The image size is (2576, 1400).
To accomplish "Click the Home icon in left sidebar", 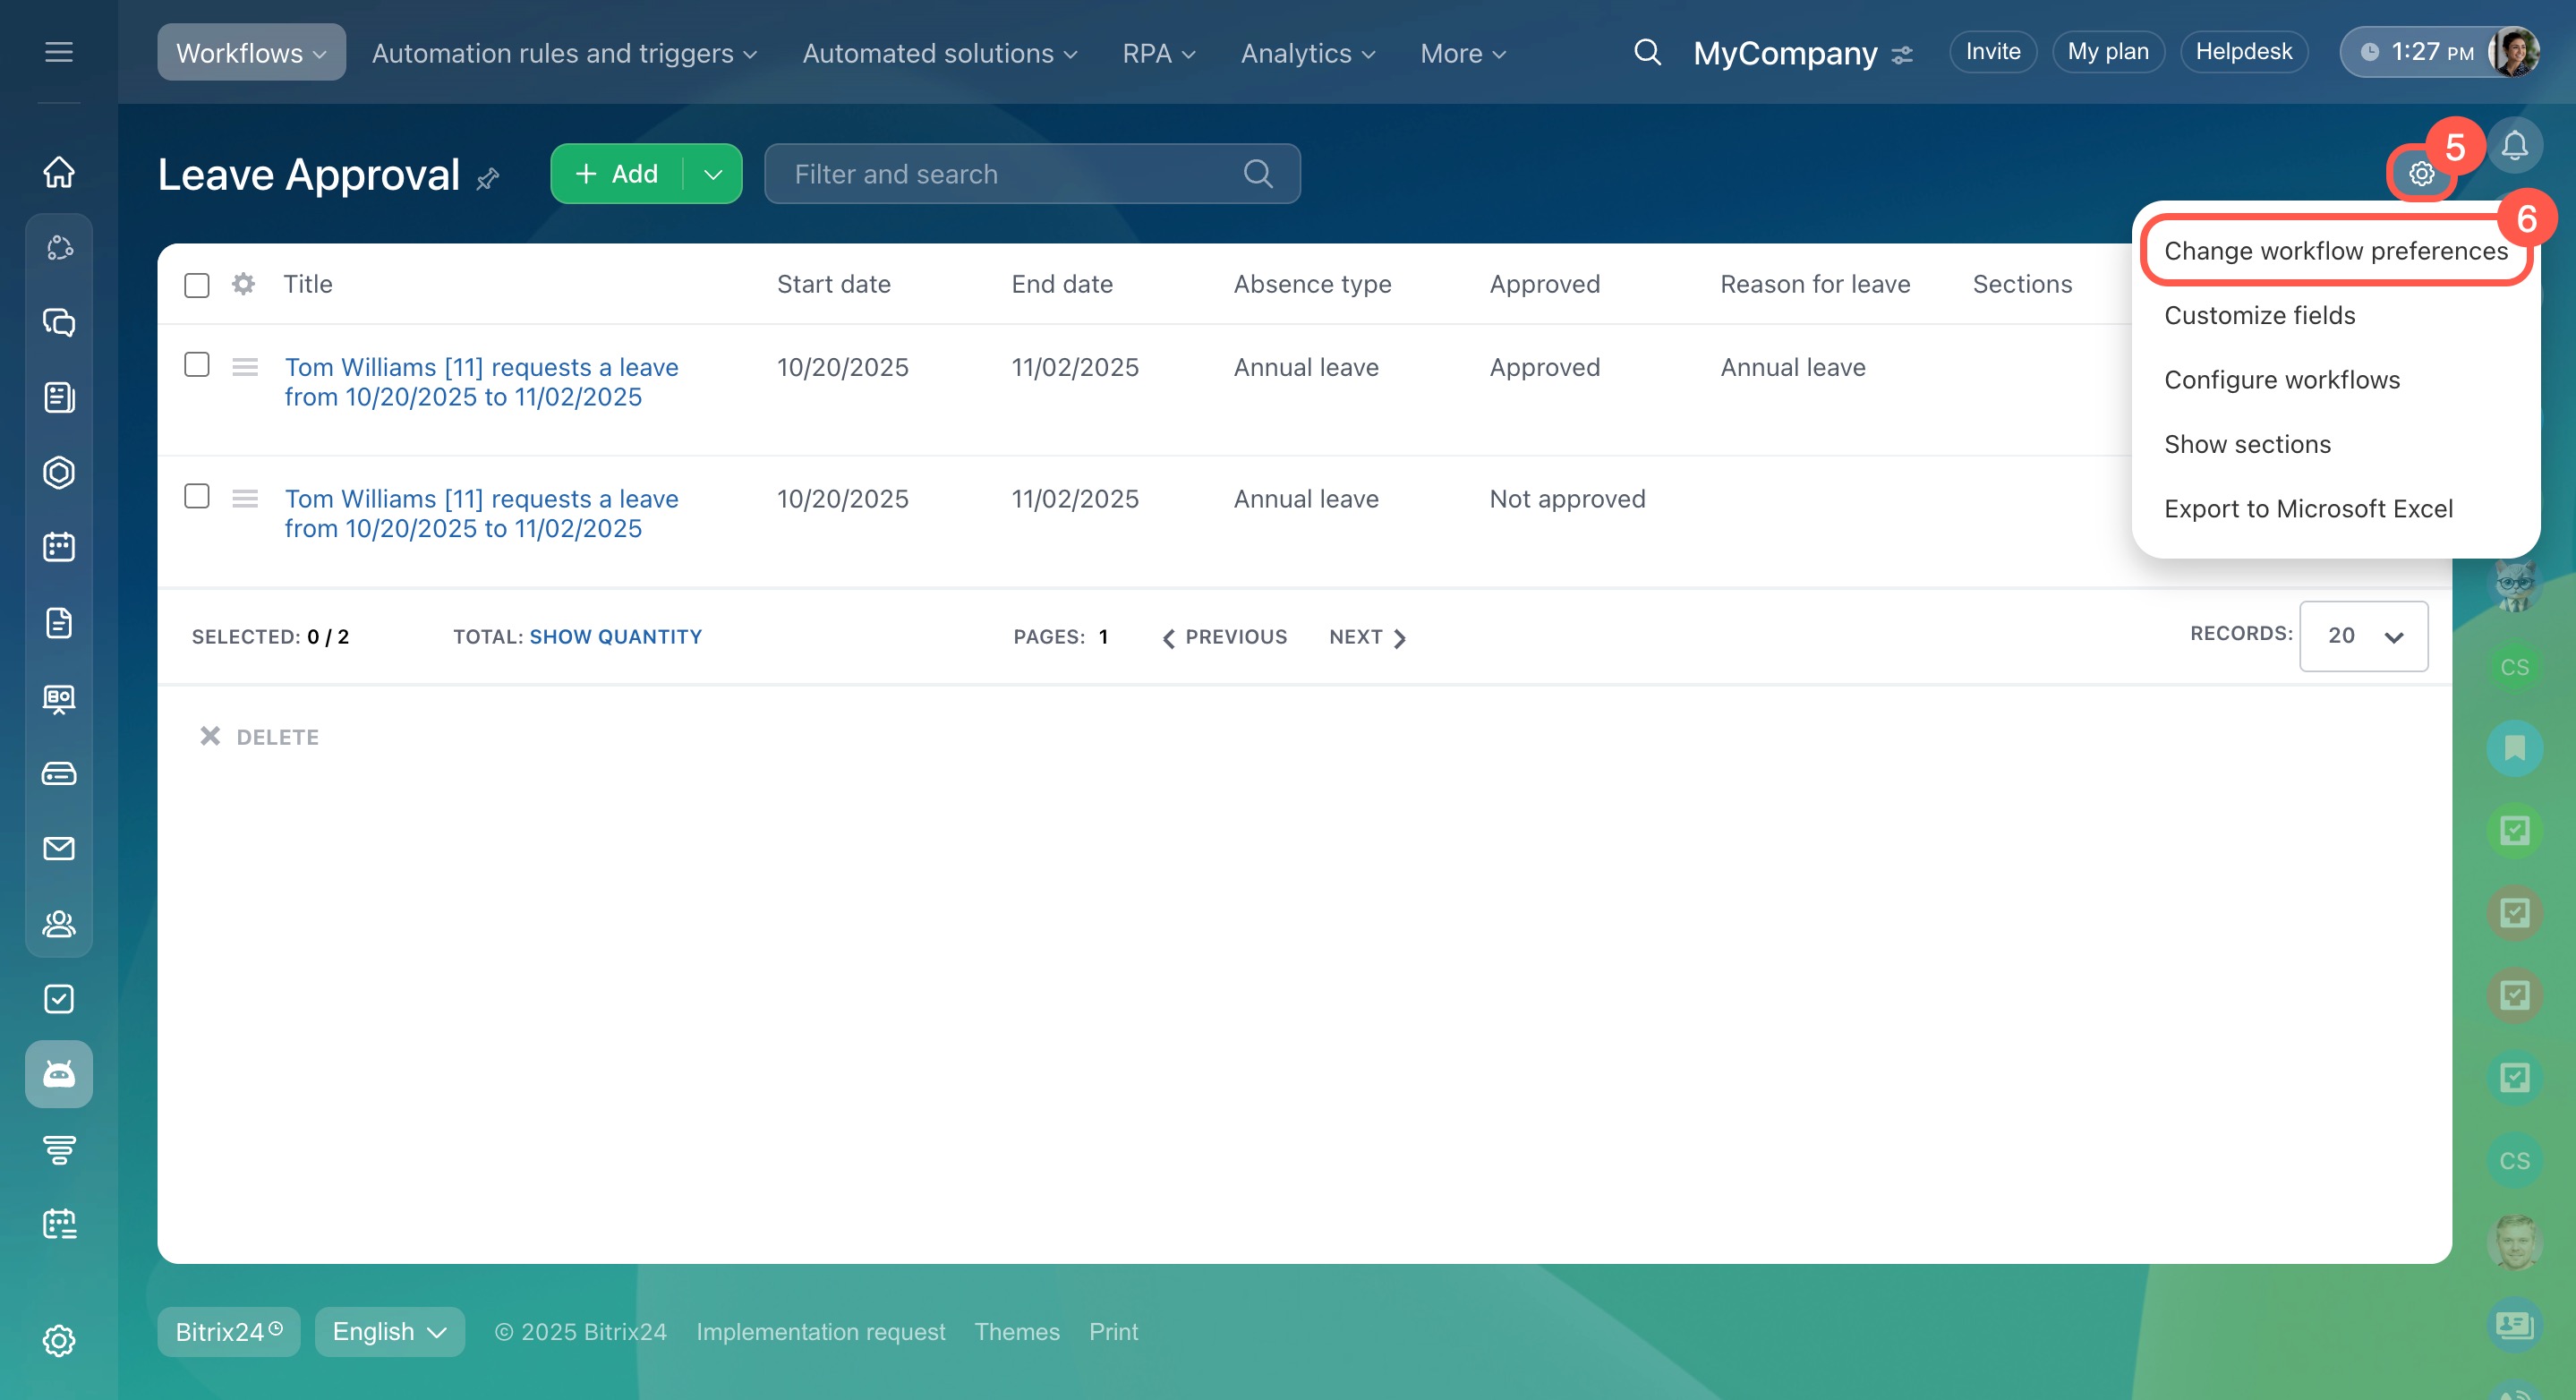I will tap(59, 172).
